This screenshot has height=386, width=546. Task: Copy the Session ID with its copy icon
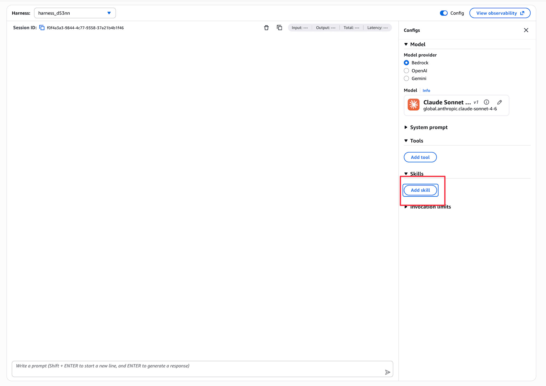[x=42, y=28]
